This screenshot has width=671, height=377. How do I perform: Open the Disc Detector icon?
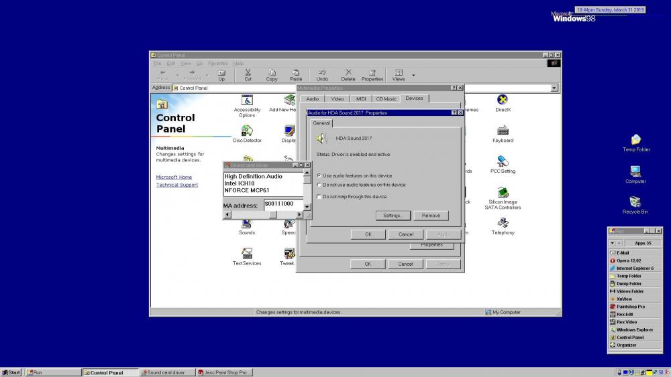pos(247,132)
